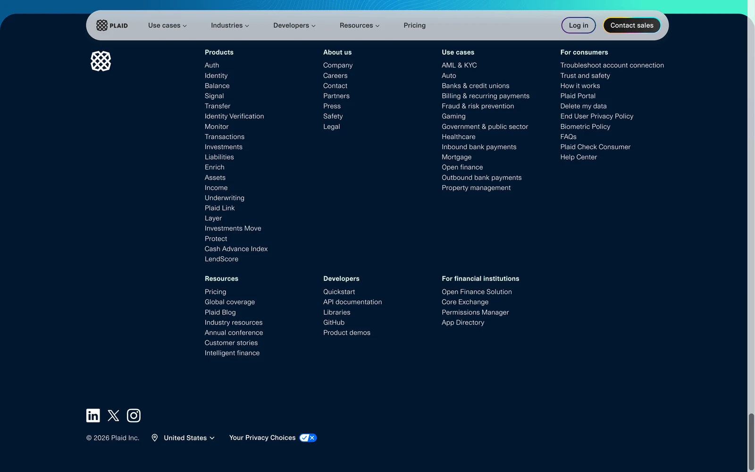Image resolution: width=755 pixels, height=472 pixels.
Task: Open the Open Finance Solution link
Action: coord(477,292)
